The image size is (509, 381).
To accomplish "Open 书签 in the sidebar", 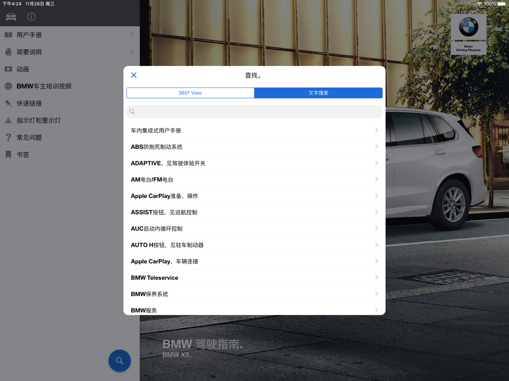I will (70, 154).
